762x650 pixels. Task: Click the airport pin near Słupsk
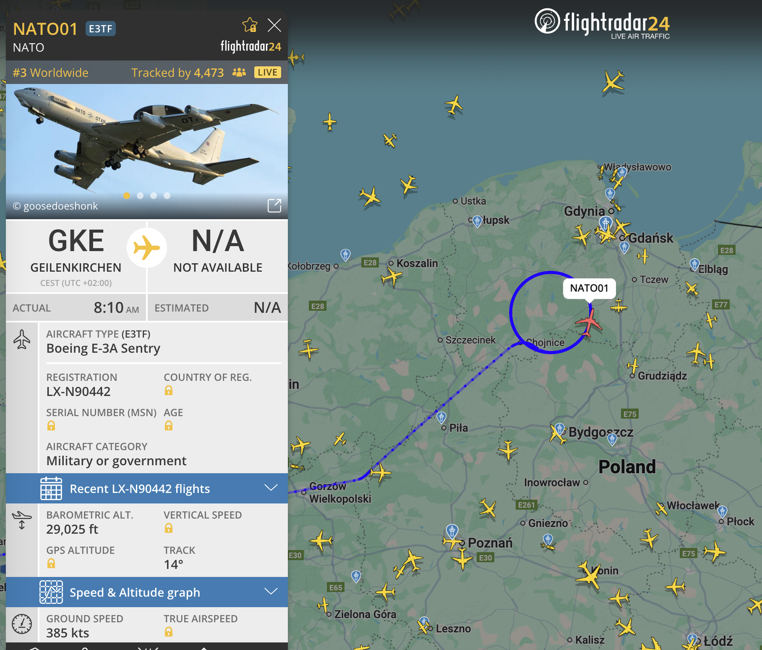[x=477, y=221]
